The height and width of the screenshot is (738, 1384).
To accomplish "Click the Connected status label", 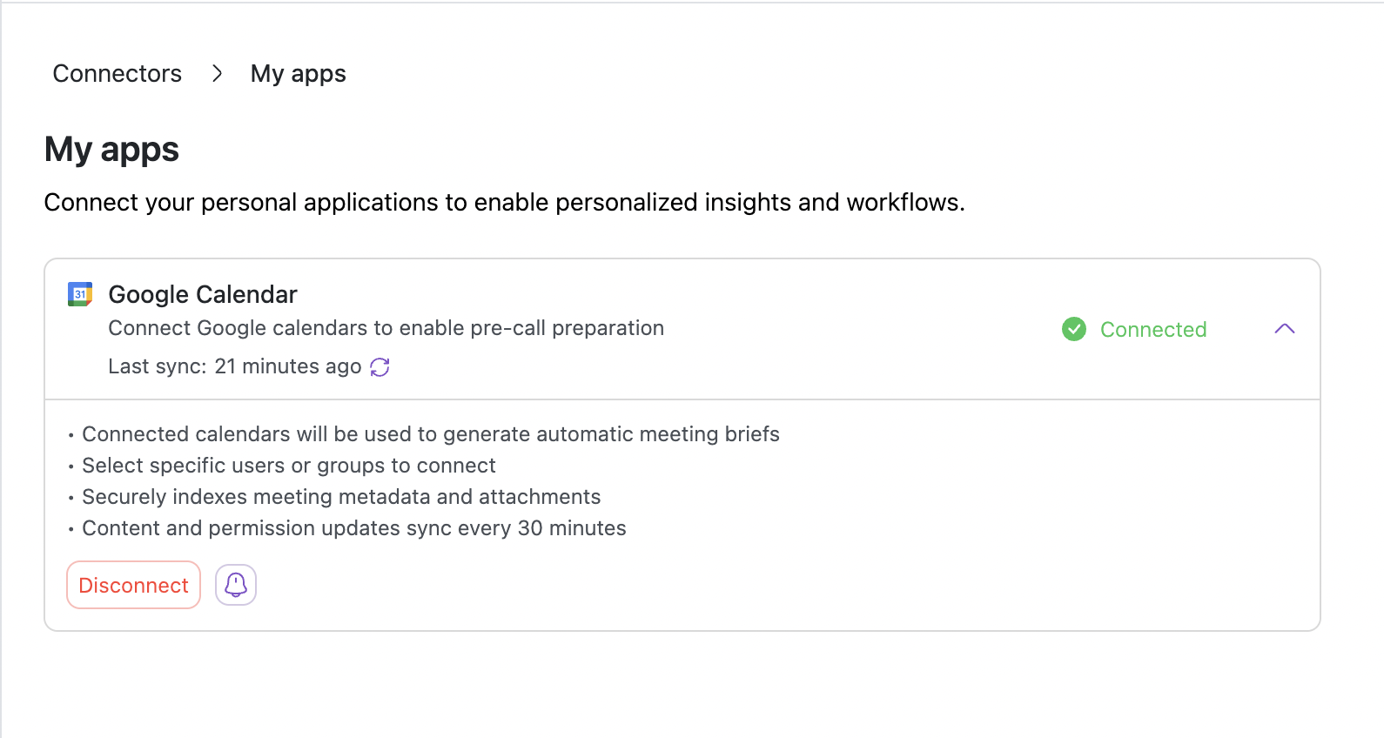I will coord(1152,330).
